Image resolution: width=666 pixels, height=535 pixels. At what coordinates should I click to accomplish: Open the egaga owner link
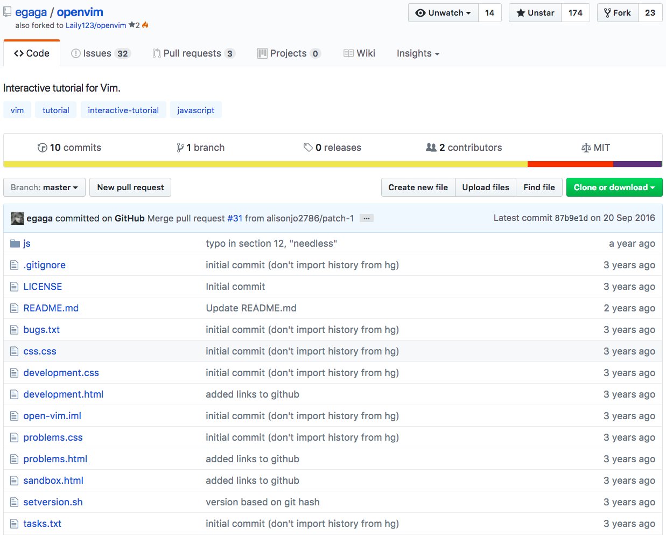click(31, 12)
